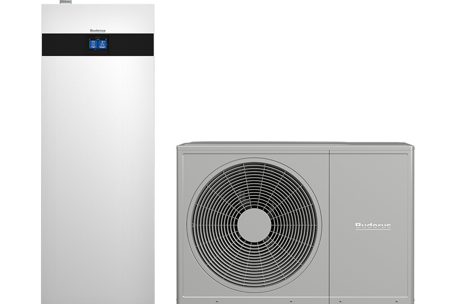Click the top cover of the outdoor unit

294,144
